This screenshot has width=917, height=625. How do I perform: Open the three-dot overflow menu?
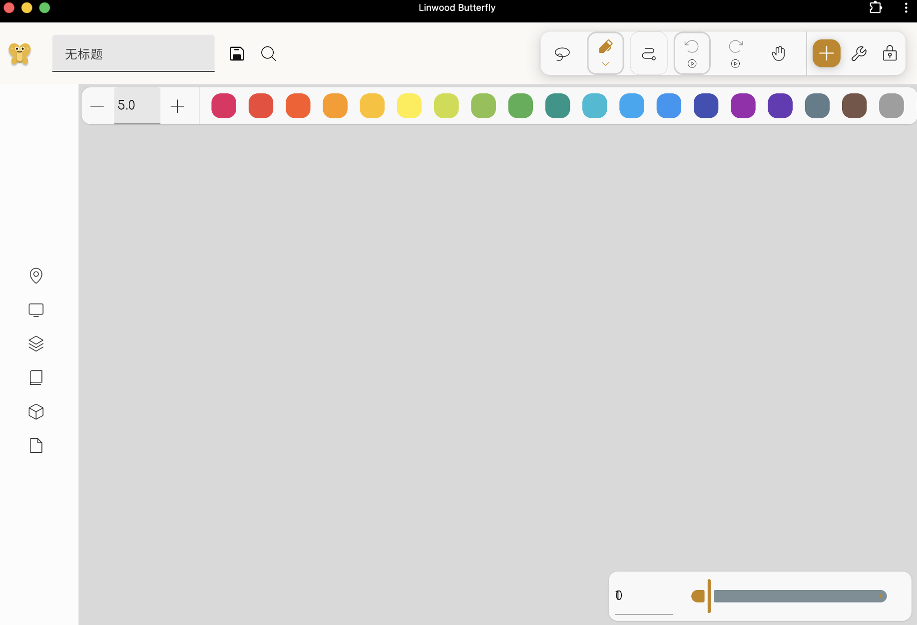906,8
